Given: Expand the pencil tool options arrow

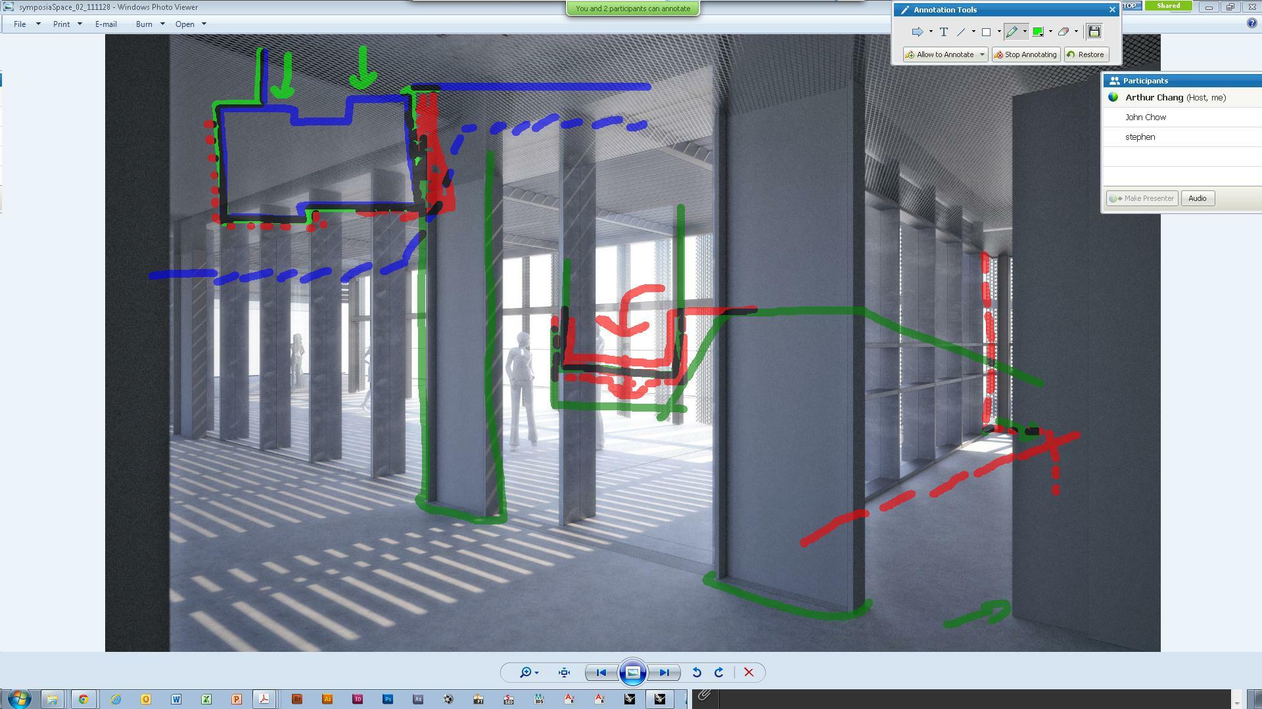Looking at the screenshot, I should click(1025, 32).
